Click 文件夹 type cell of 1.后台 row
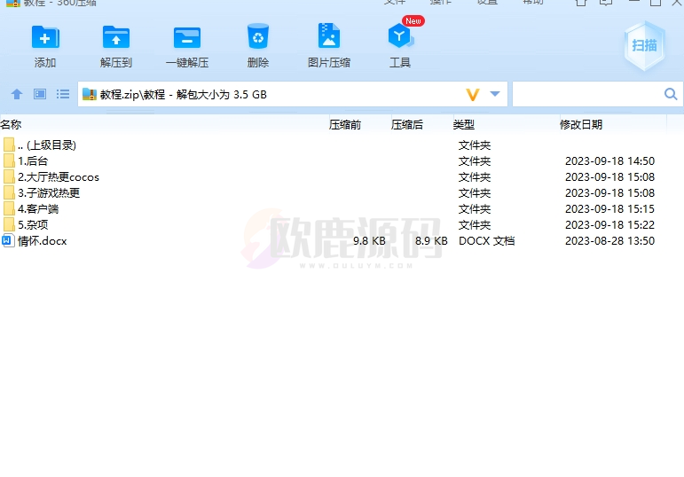This screenshot has height=477, width=684. click(x=475, y=160)
